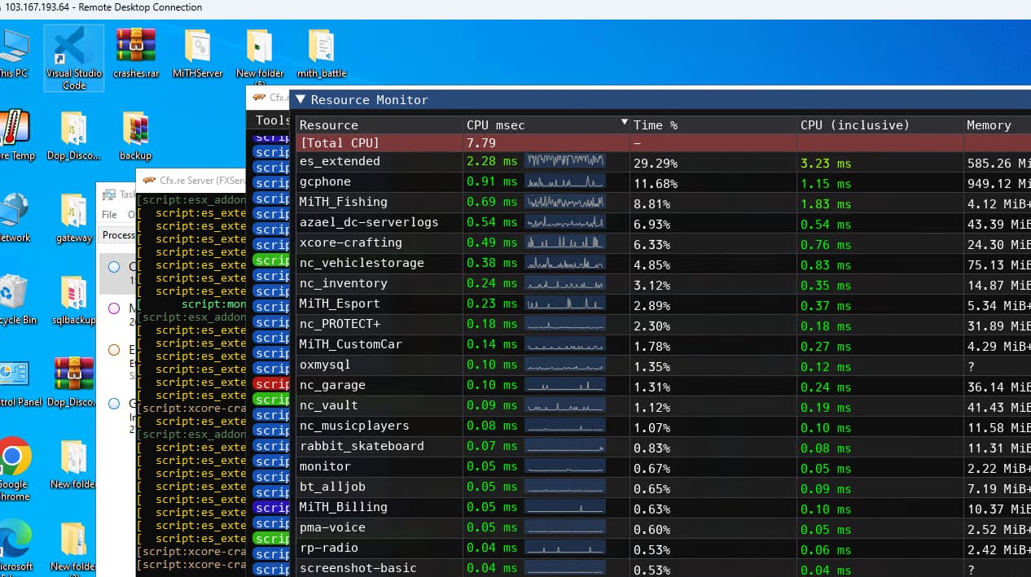Image resolution: width=1031 pixels, height=577 pixels.
Task: Click the MiTH_Esport resource name
Action: pos(340,304)
